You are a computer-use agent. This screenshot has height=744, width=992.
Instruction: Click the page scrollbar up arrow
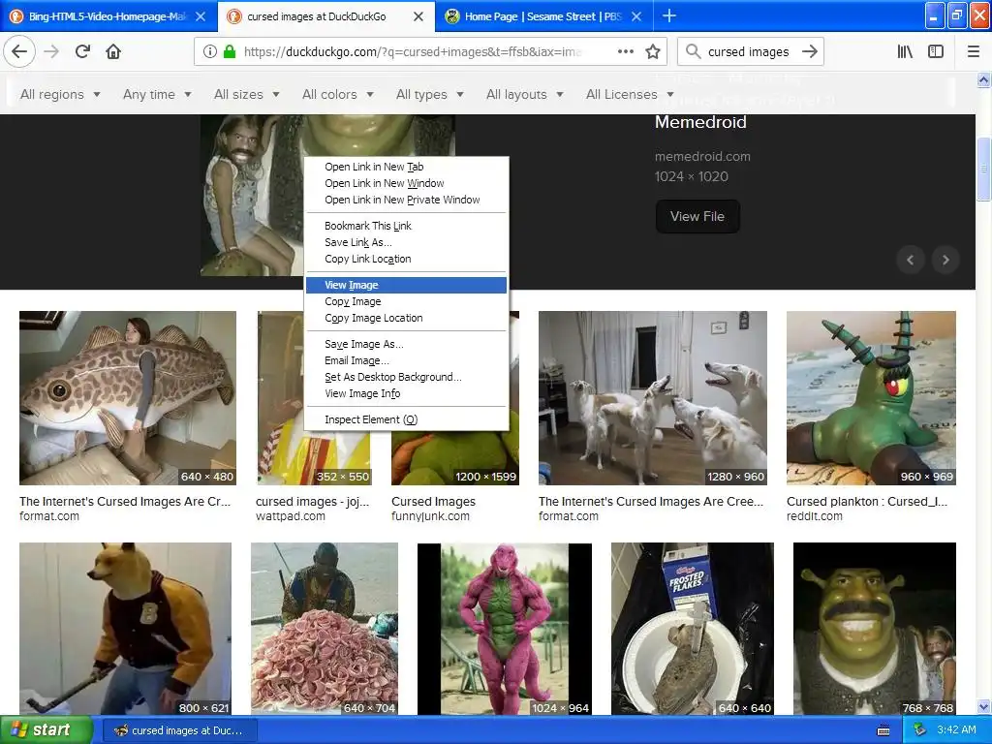983,79
